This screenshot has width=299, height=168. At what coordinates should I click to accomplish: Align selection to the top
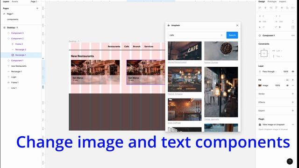click(x=276, y=7)
